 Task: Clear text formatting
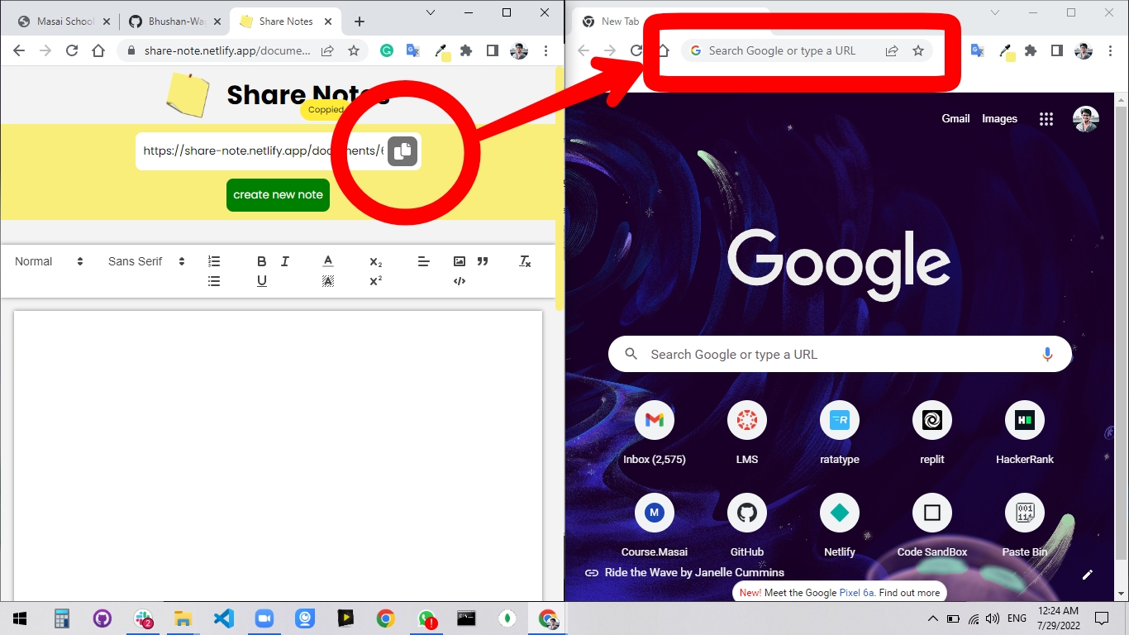coord(525,261)
